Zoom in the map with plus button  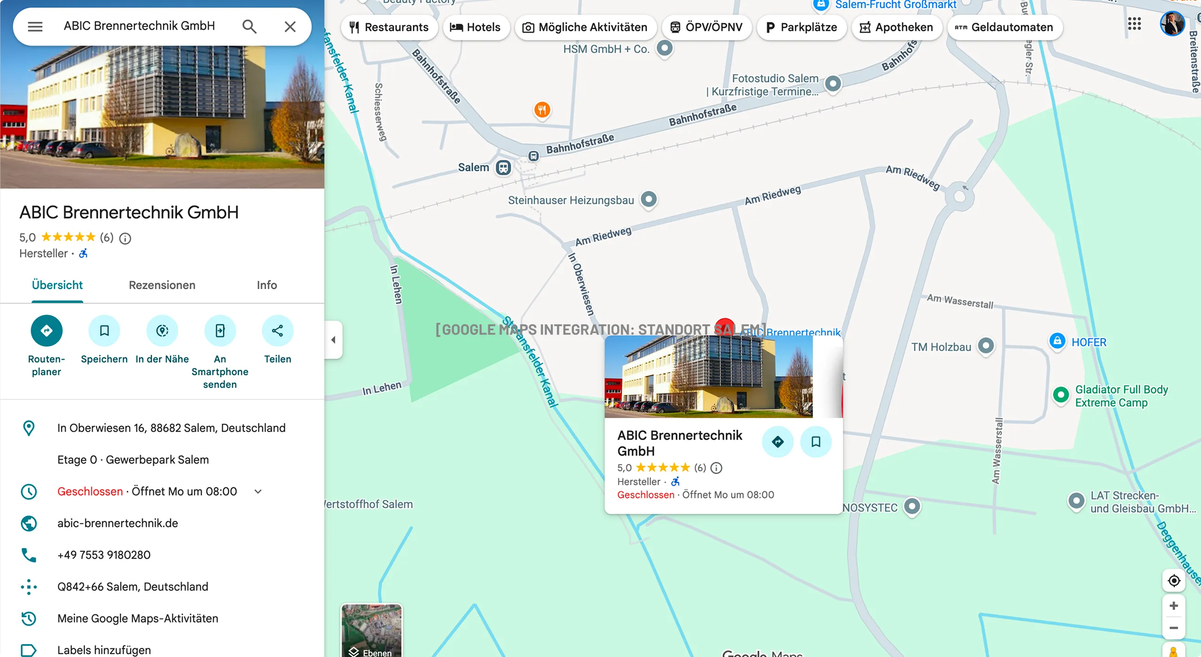pyautogui.click(x=1174, y=606)
